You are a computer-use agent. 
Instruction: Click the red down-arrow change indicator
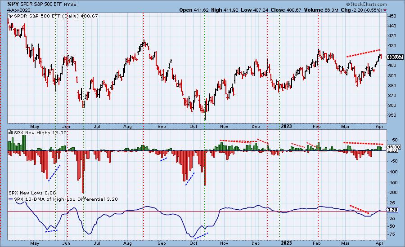pyautogui.click(x=385, y=10)
